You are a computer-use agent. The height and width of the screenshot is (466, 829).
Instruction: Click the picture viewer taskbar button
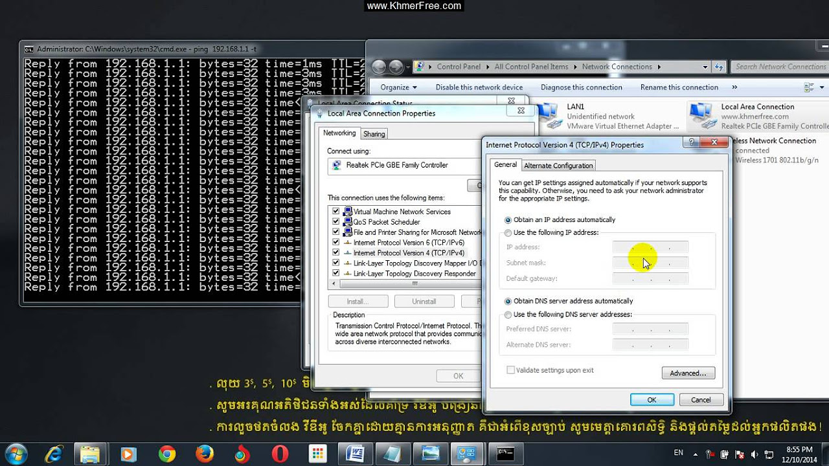point(430,454)
